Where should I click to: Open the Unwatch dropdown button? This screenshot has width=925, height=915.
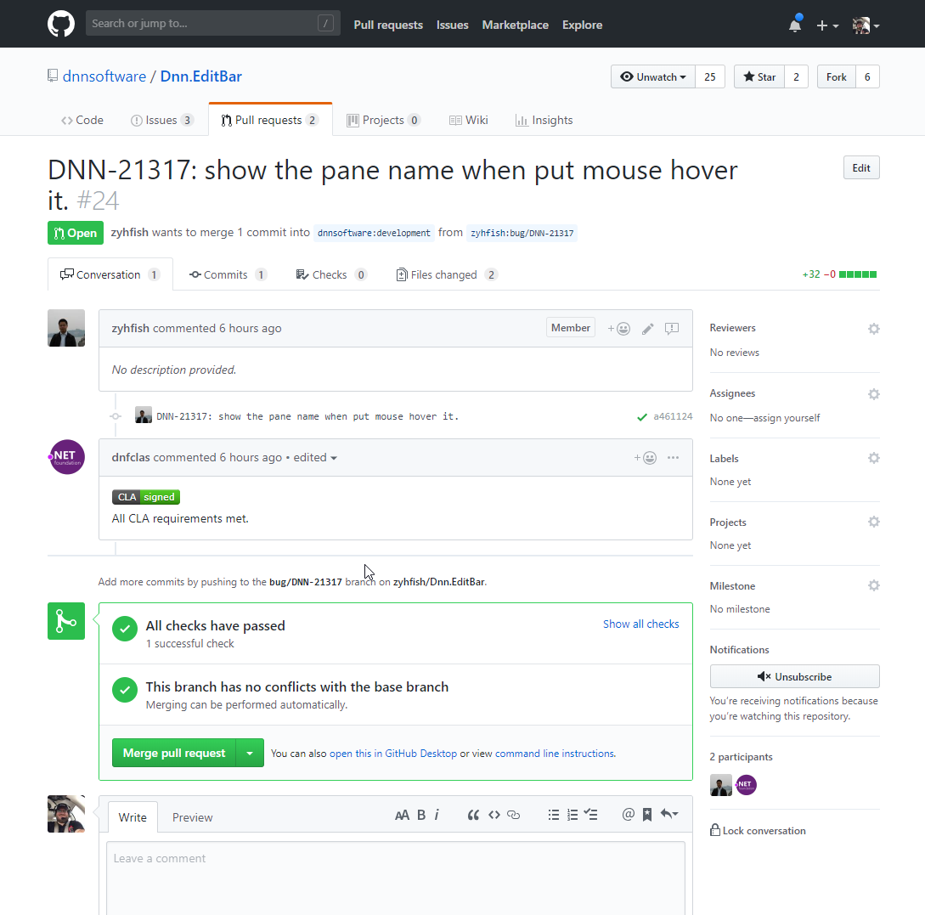pos(653,76)
